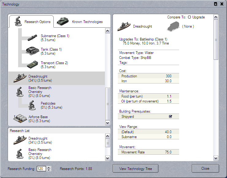The height and width of the screenshot is (178, 227).
Task: Click Basic Research Chemistry icon in Research List
Action: (20, 153)
